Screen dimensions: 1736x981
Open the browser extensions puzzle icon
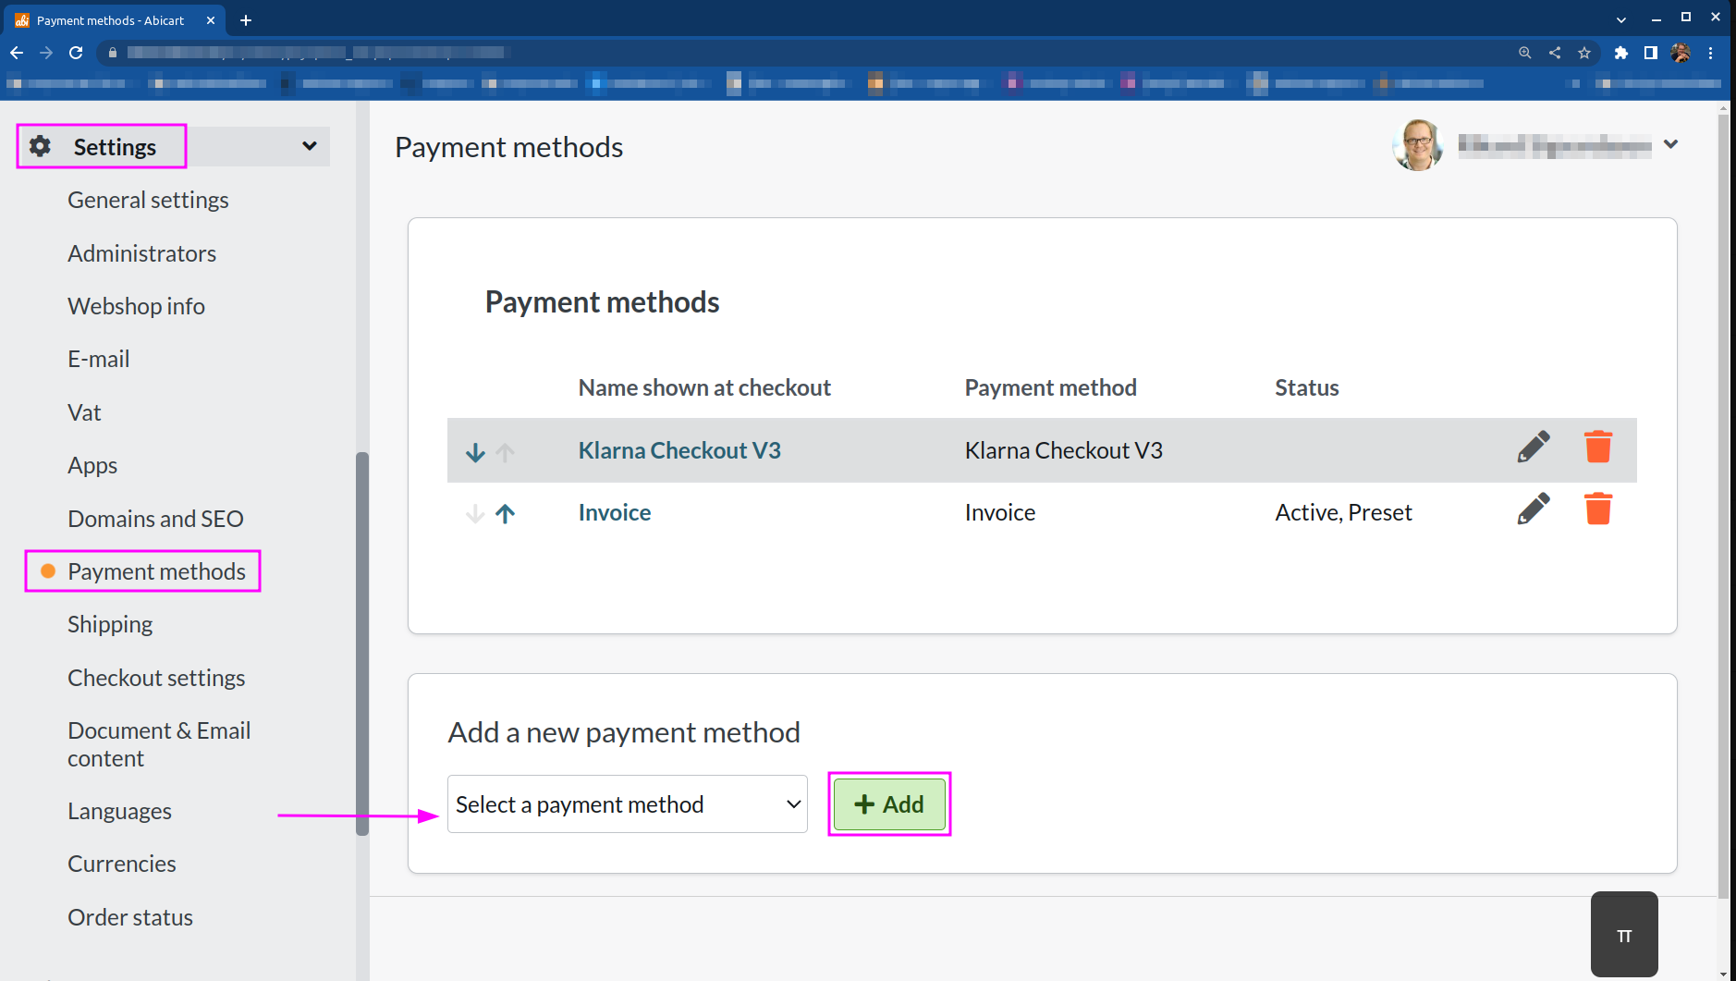[1620, 53]
